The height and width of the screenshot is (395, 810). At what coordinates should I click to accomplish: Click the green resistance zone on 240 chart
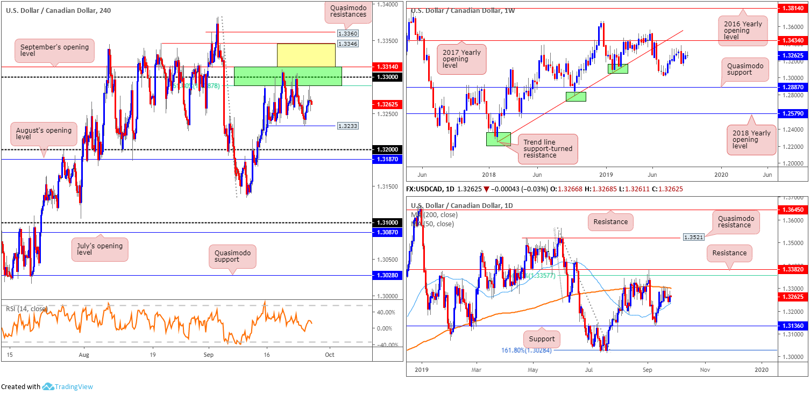click(288, 76)
